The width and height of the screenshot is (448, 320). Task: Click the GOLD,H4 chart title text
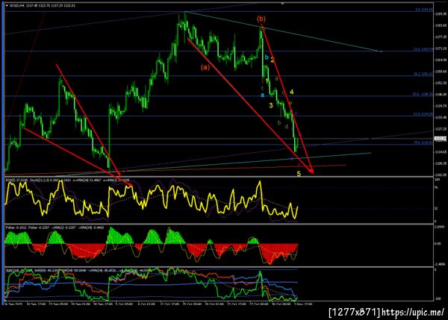(17, 5)
